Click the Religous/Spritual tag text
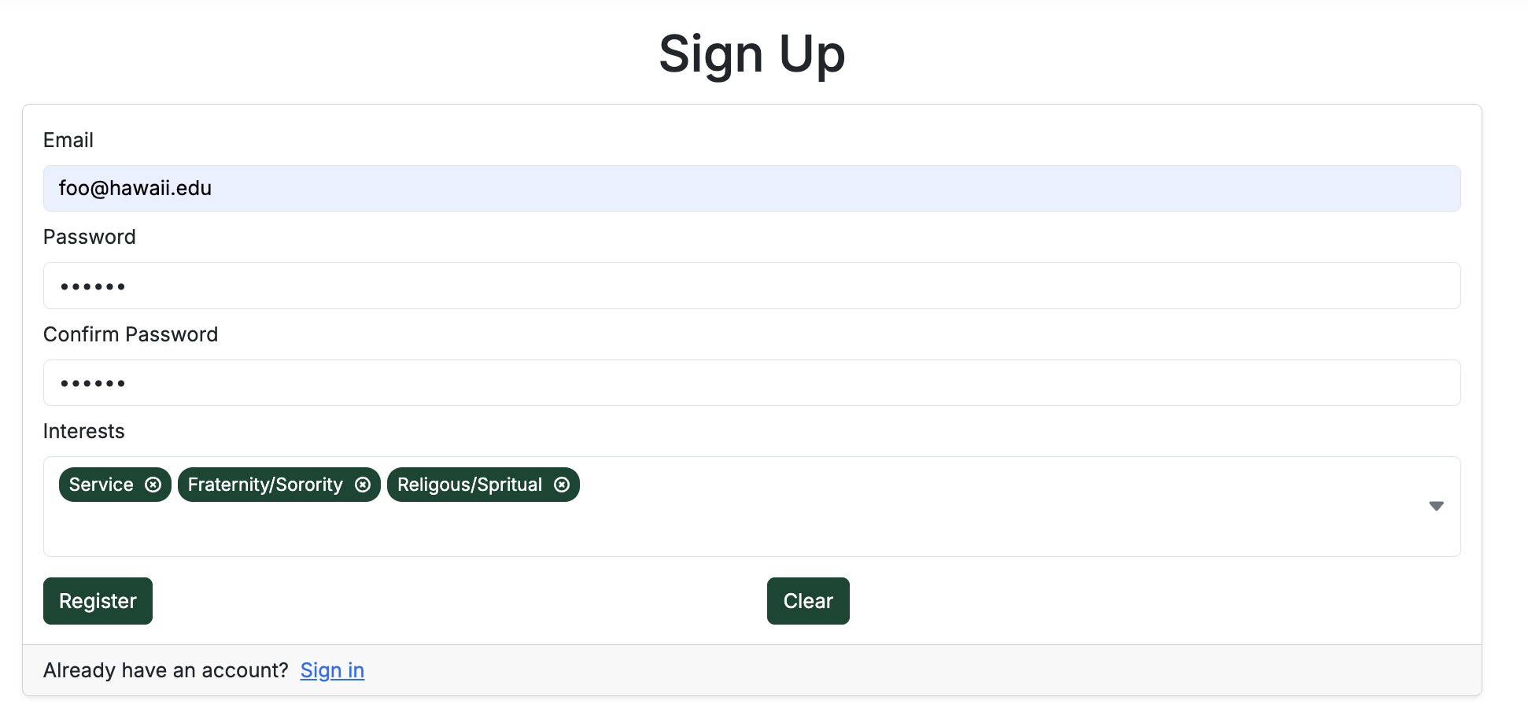Screen dimensions: 1528x719 pos(470,485)
